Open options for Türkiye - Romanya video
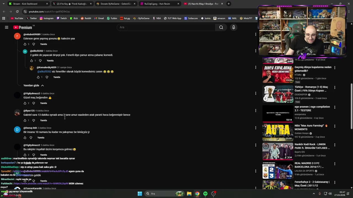Screen dimensions: 353x198 coord(335,87)
